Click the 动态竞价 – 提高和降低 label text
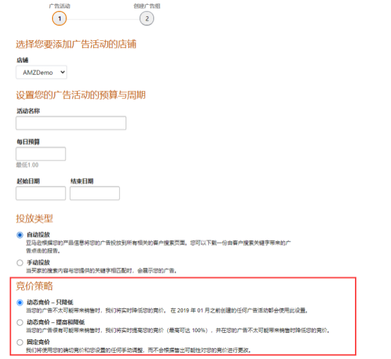391x359 pixels. pos(56,322)
